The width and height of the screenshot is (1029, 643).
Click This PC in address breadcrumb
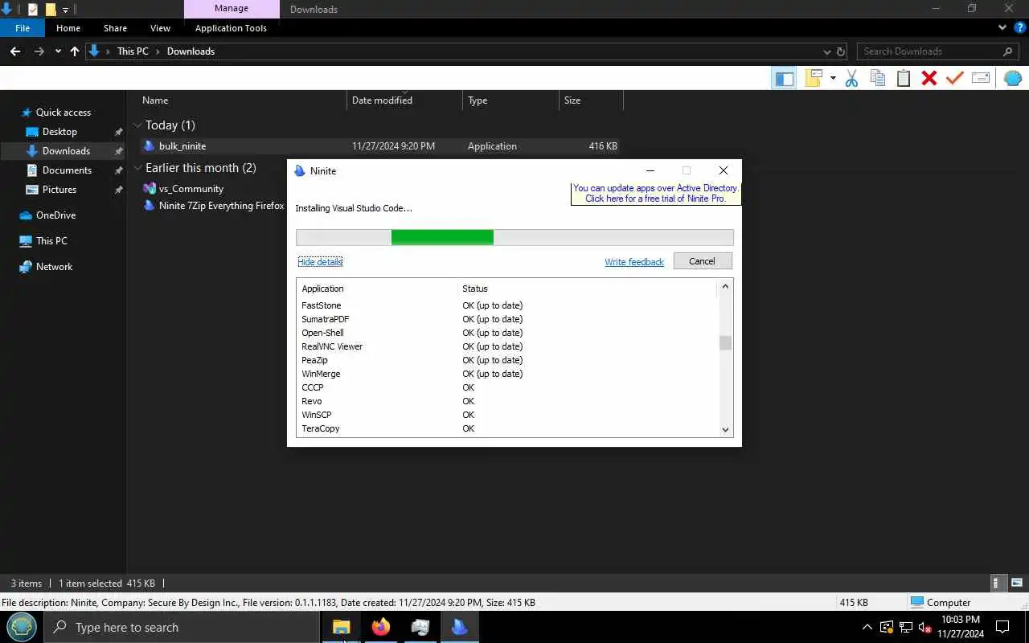133,51
